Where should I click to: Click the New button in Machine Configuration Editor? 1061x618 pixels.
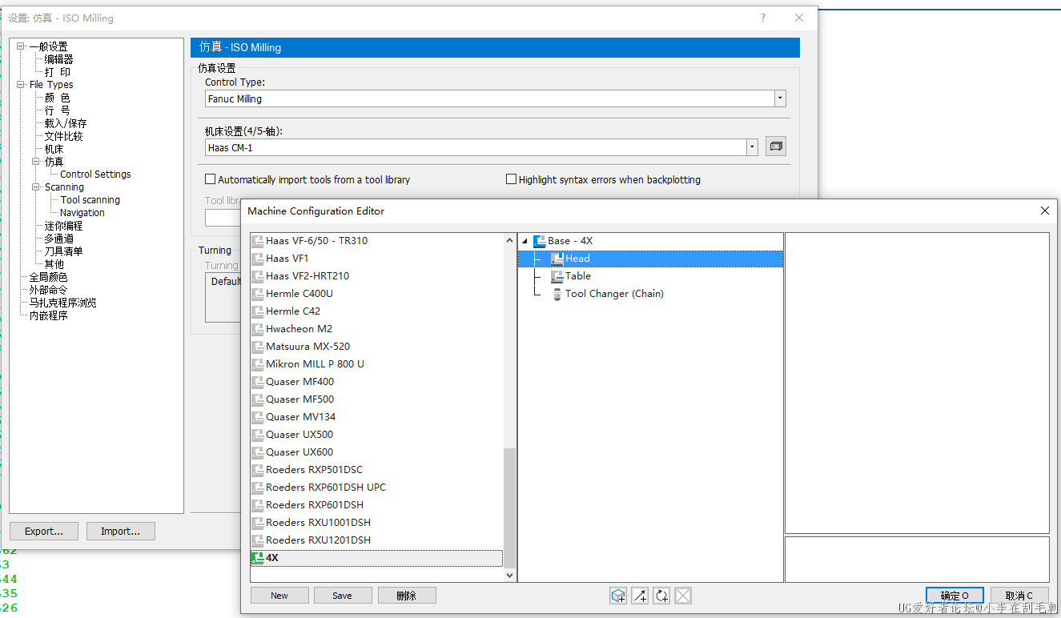click(279, 596)
